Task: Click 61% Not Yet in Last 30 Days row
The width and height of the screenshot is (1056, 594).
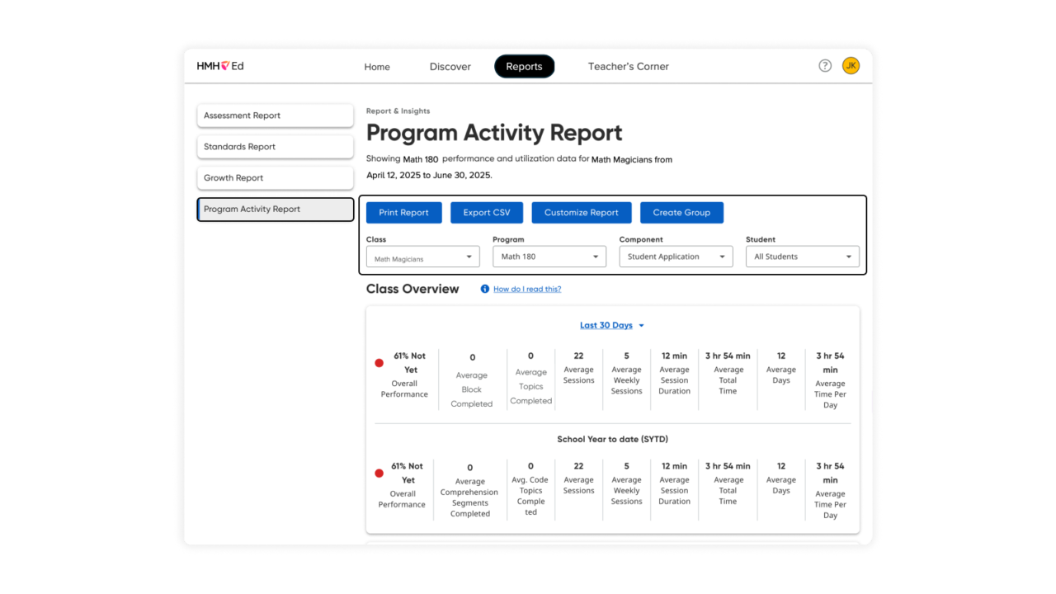Action: tap(410, 363)
